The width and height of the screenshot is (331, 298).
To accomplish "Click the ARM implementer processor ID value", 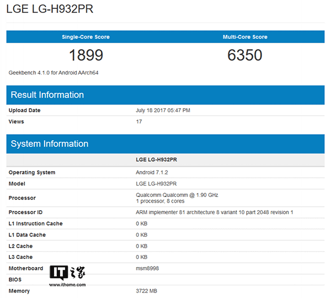I will tap(214, 212).
